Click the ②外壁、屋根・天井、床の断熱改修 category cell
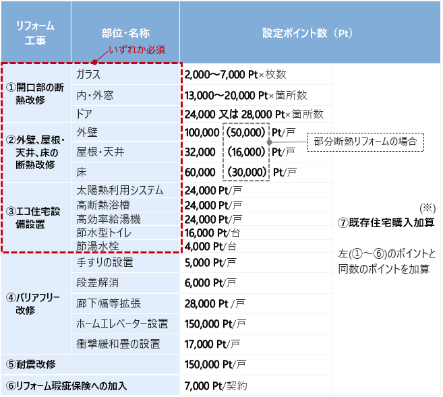Viewport: 443px width, 397px height. [35, 152]
